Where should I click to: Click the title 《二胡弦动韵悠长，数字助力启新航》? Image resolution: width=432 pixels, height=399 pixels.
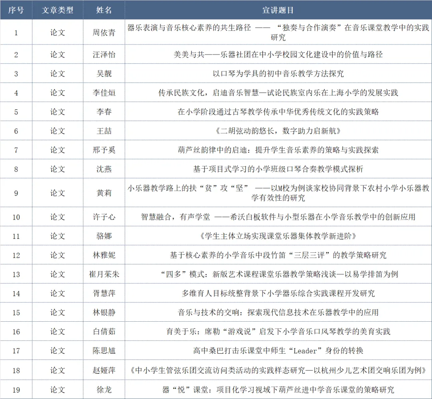click(x=278, y=131)
